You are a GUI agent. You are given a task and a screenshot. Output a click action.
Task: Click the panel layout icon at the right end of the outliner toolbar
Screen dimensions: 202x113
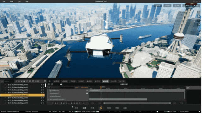pyautogui.click(x=45, y=81)
